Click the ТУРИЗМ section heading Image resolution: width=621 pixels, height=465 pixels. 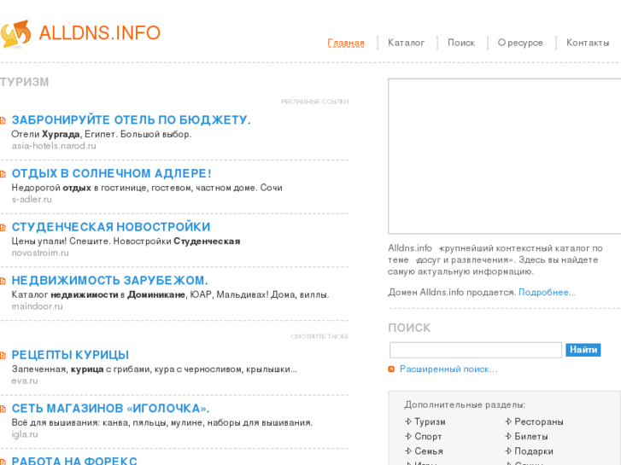(24, 82)
